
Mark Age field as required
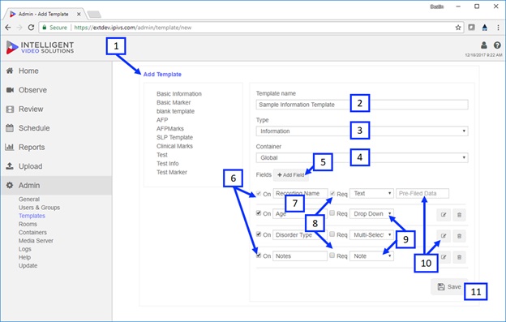(x=332, y=213)
